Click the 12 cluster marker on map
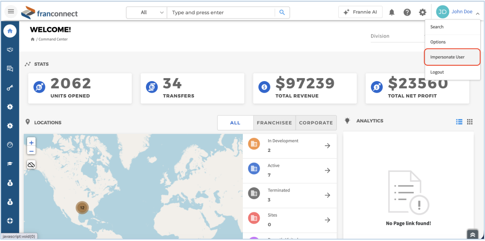 82,208
